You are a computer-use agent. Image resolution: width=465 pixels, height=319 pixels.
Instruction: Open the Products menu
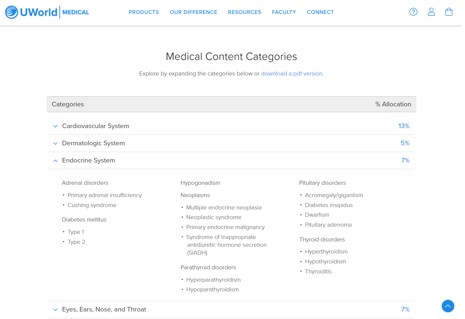[144, 12]
